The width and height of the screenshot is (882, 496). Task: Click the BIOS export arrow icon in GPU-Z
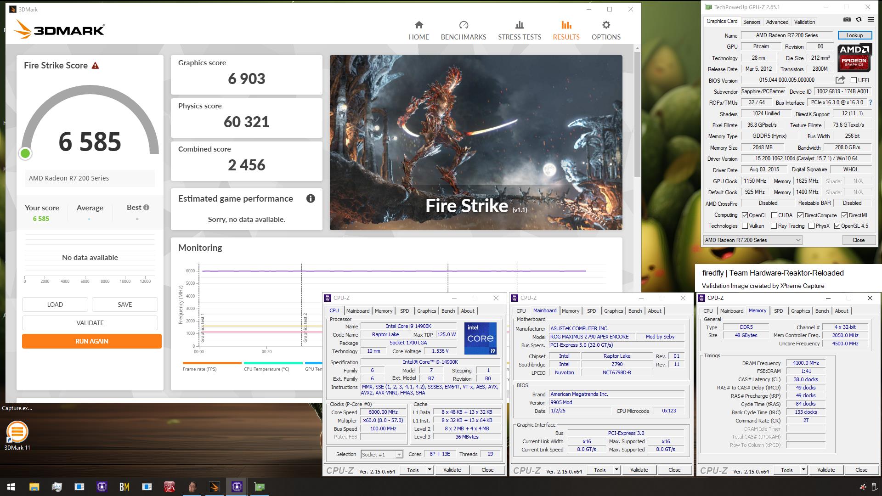[x=840, y=80]
